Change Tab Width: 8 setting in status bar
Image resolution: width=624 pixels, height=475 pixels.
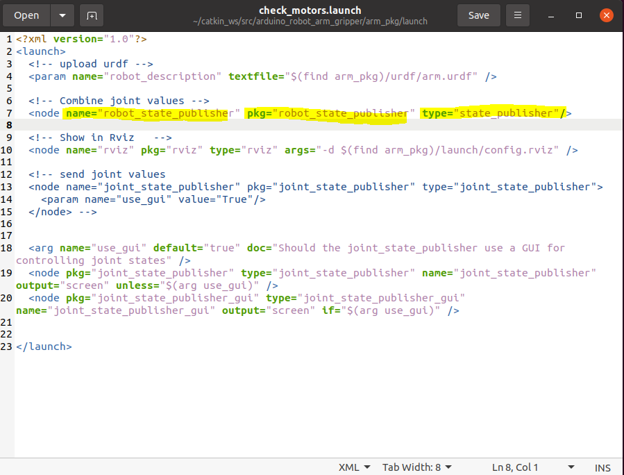point(416,467)
